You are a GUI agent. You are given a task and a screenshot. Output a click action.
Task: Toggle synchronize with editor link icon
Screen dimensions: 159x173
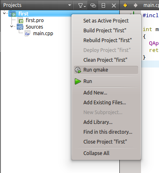tap(93, 6)
